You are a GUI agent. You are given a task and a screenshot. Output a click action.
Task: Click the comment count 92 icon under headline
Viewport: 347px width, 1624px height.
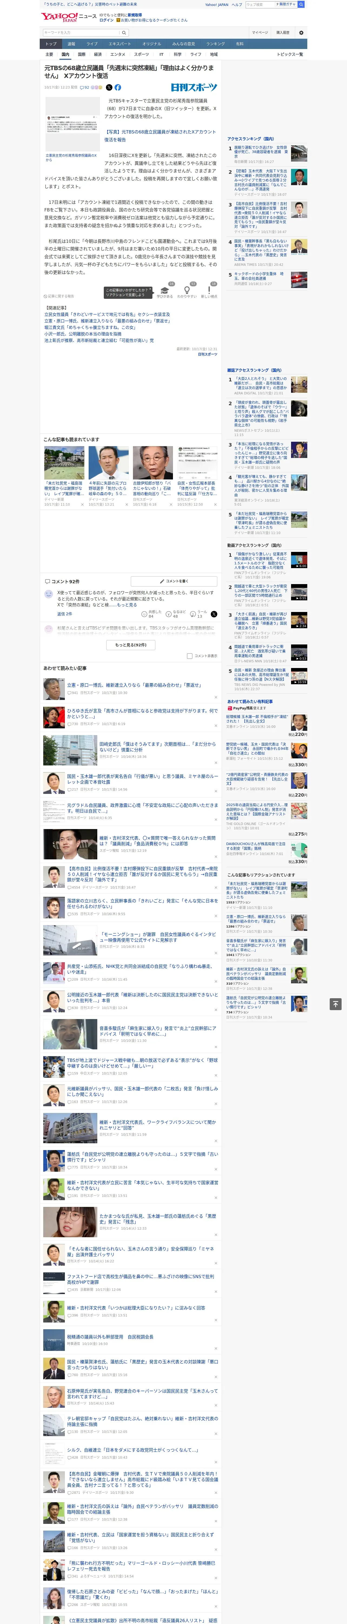coord(84,88)
